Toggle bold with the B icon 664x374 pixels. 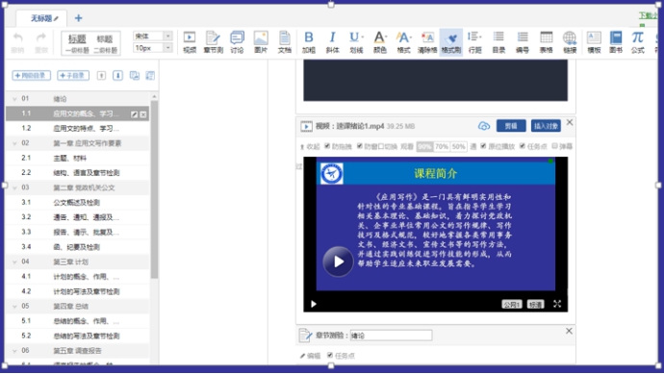(x=309, y=42)
